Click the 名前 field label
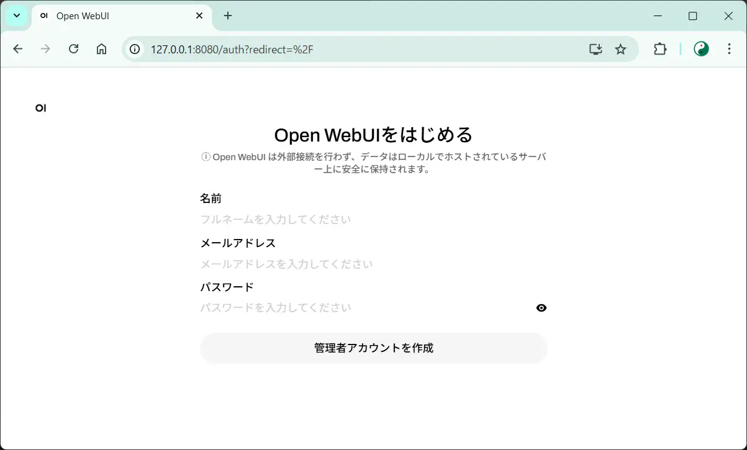 [x=211, y=199]
